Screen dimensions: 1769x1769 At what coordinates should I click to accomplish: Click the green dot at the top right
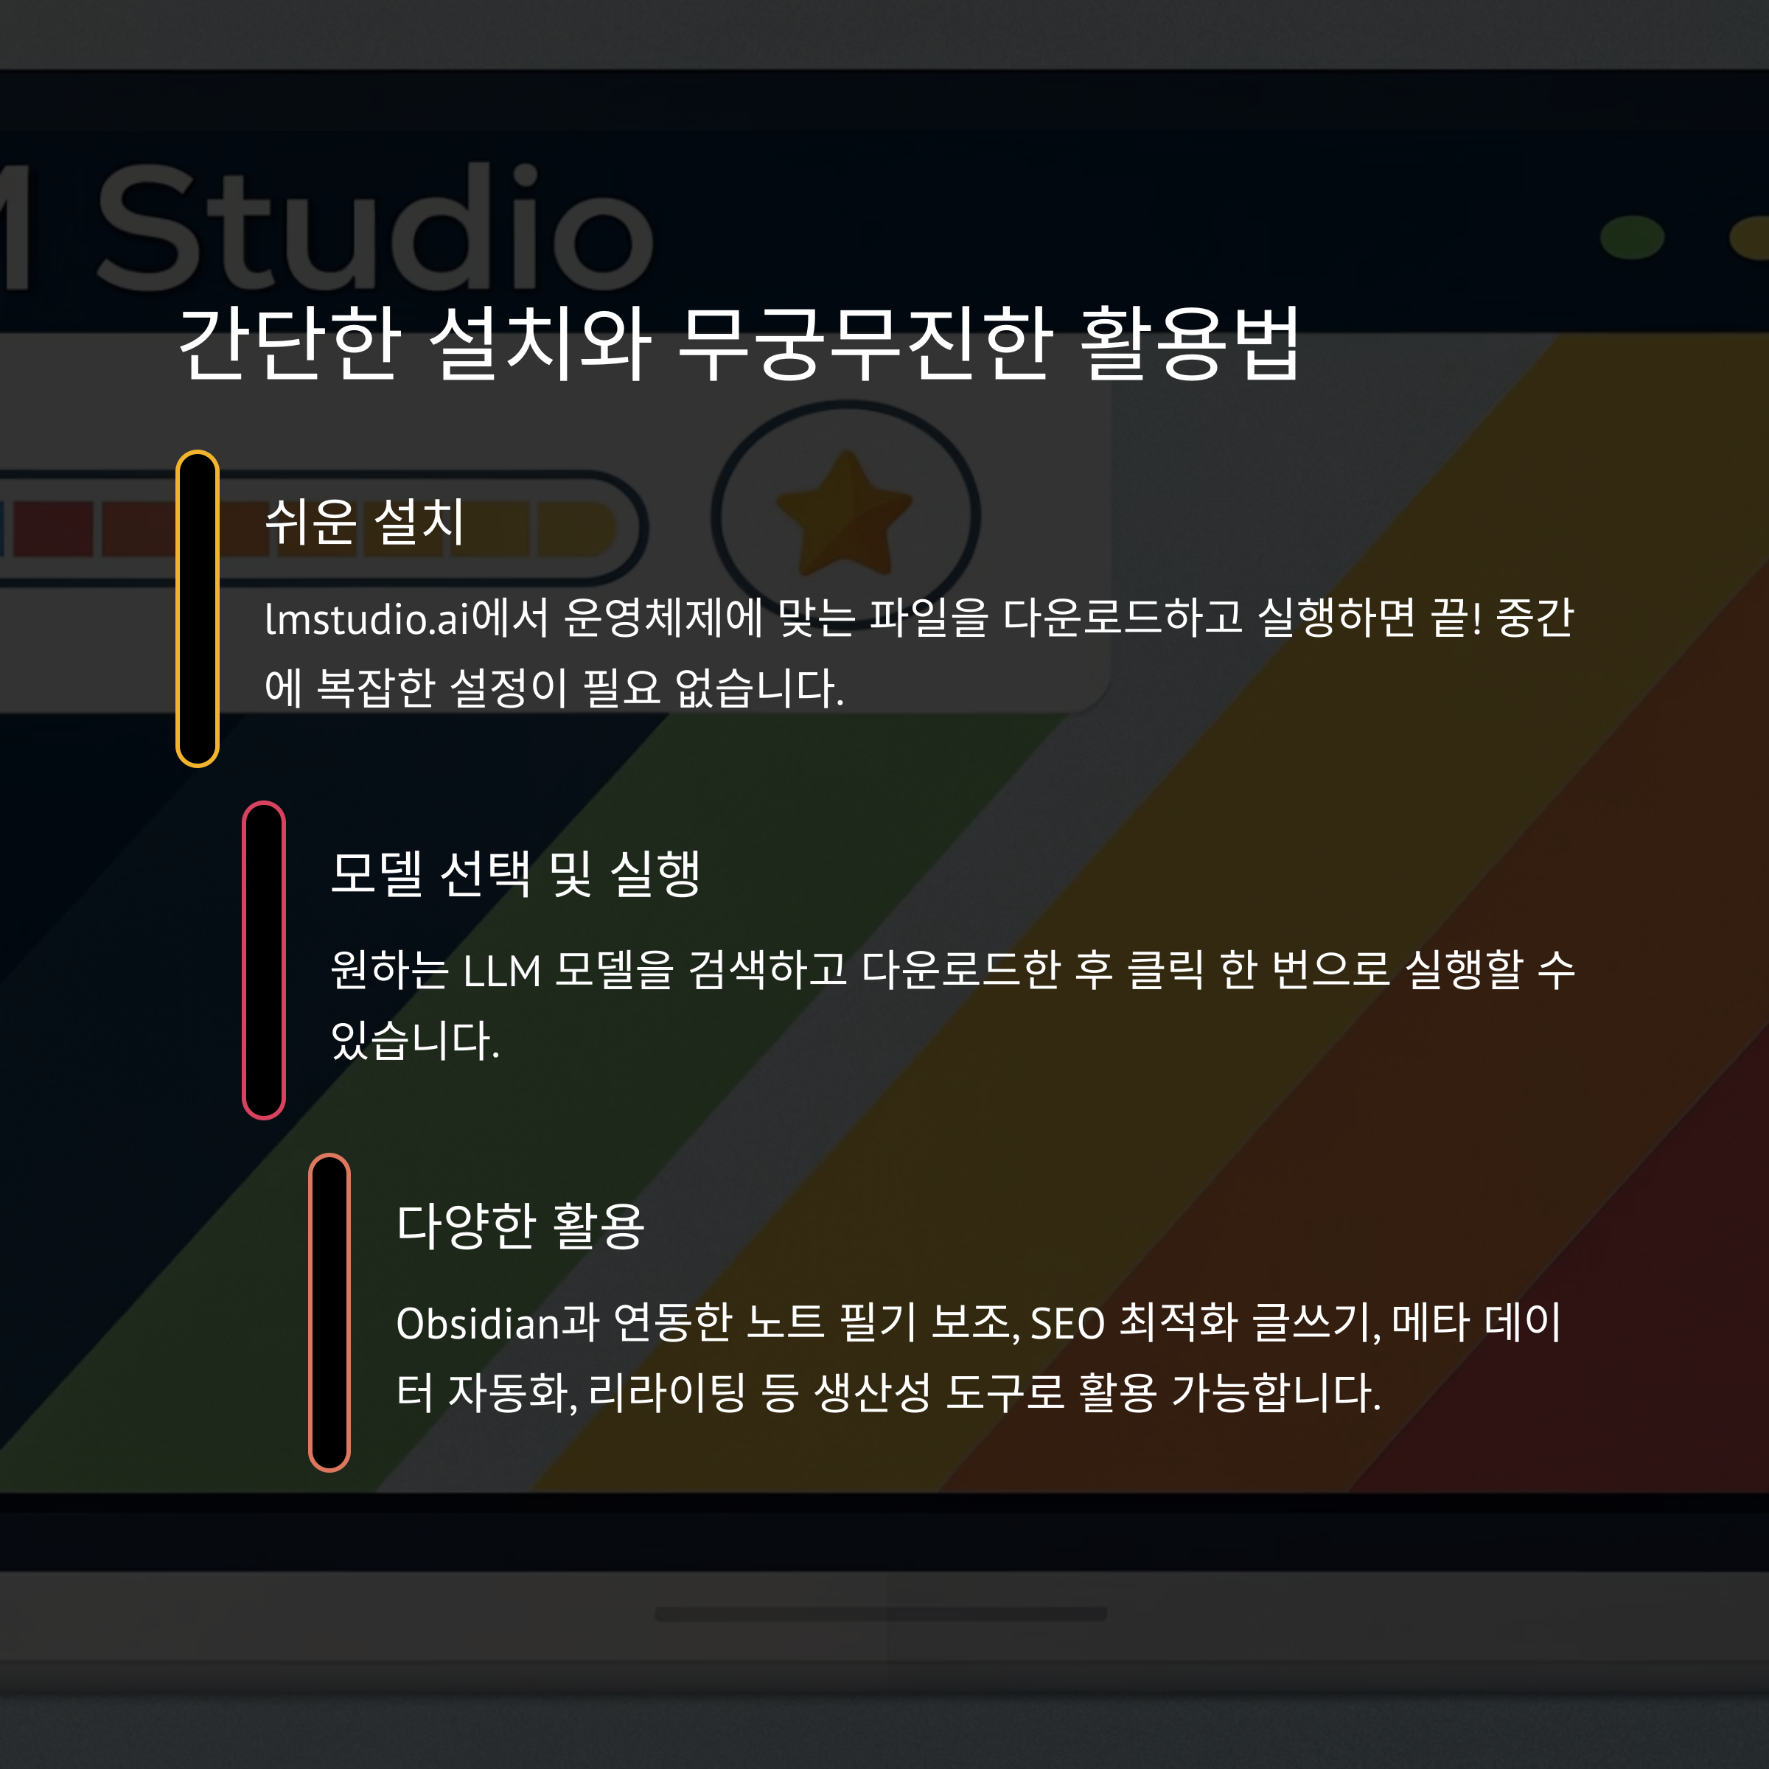tap(1632, 238)
